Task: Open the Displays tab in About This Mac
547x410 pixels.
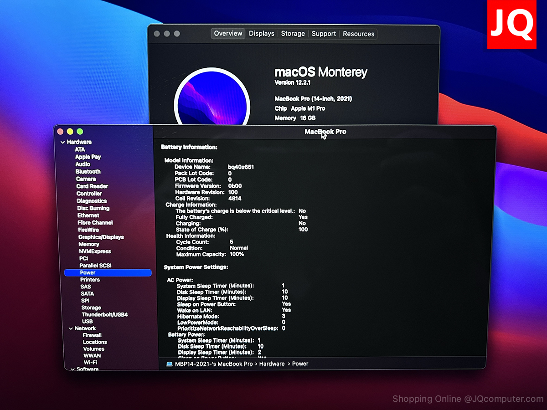Action: [x=262, y=34]
